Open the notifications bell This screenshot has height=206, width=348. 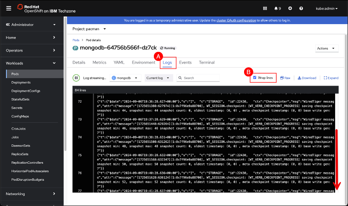(x=278, y=8)
